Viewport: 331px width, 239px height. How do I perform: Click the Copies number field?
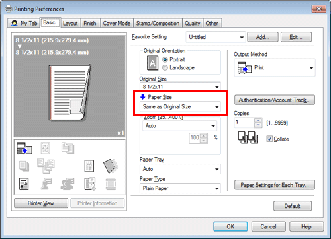(244, 123)
